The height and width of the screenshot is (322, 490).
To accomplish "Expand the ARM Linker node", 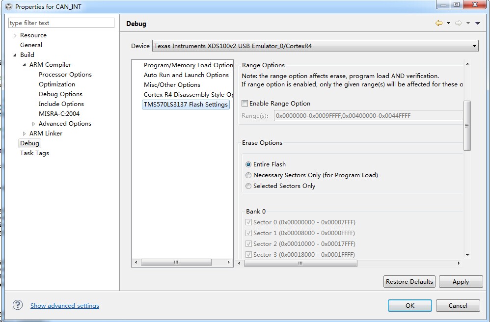I will 25,134.
